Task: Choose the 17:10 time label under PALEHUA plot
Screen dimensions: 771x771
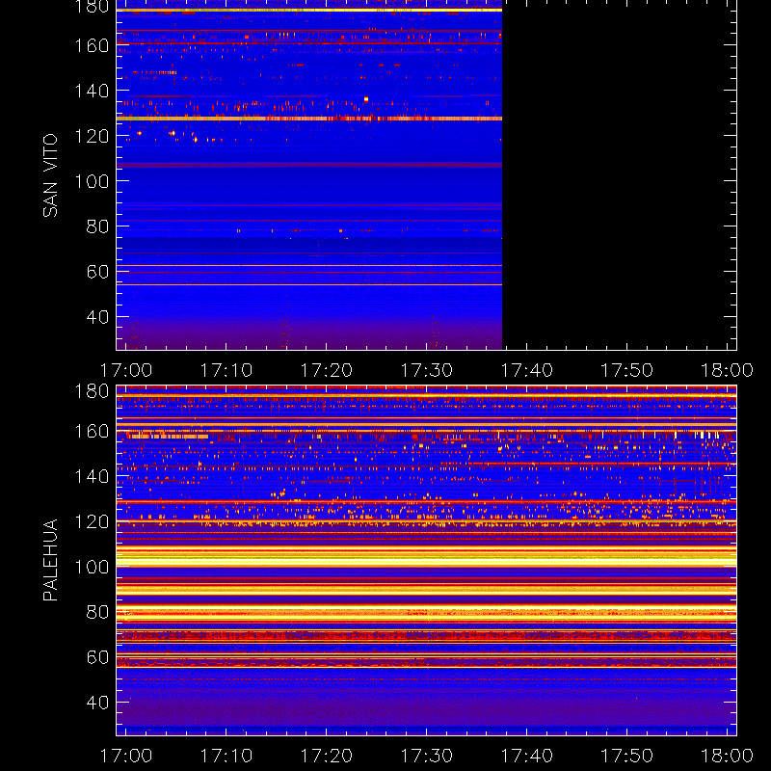Action: (226, 756)
